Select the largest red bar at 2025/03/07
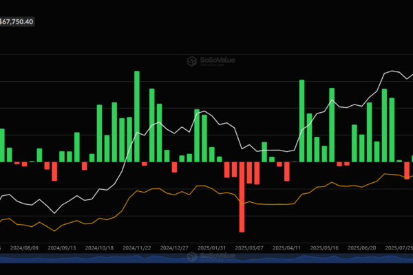Screen dimensions: 413x275 point(242,197)
